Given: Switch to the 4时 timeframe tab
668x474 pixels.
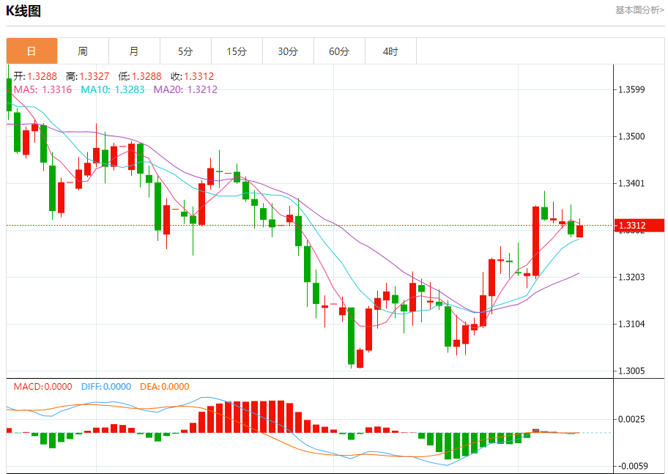Looking at the screenshot, I should point(390,51).
